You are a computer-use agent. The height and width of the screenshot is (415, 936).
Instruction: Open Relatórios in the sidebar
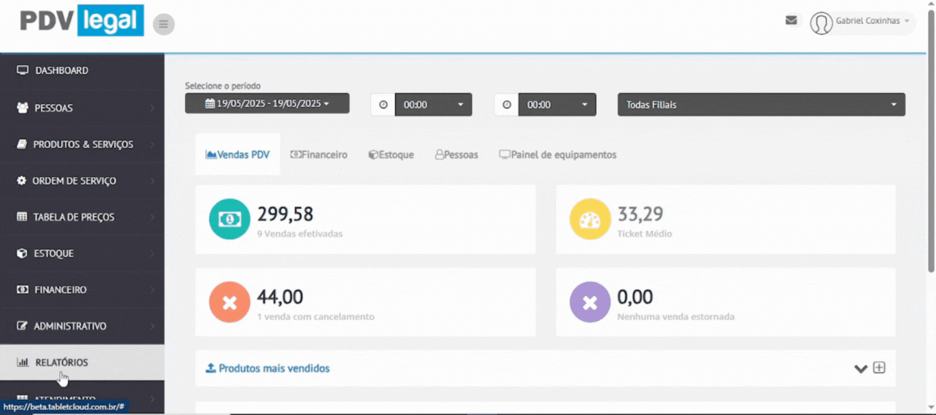point(62,362)
